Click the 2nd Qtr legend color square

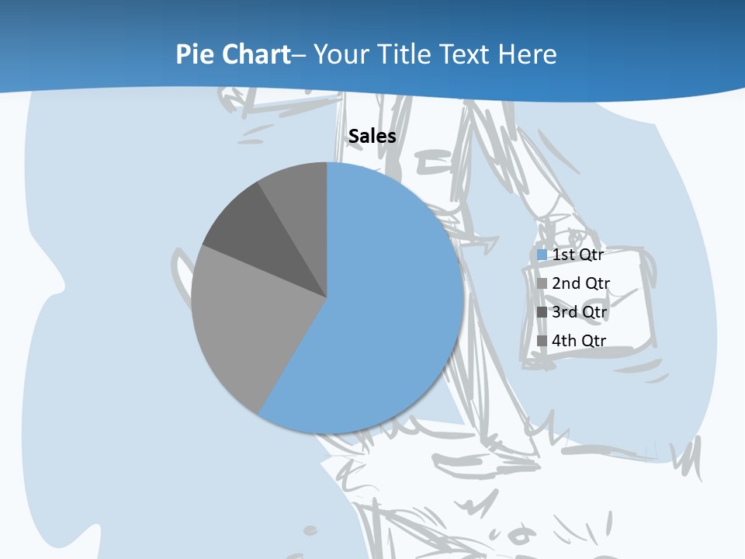pyautogui.click(x=542, y=283)
